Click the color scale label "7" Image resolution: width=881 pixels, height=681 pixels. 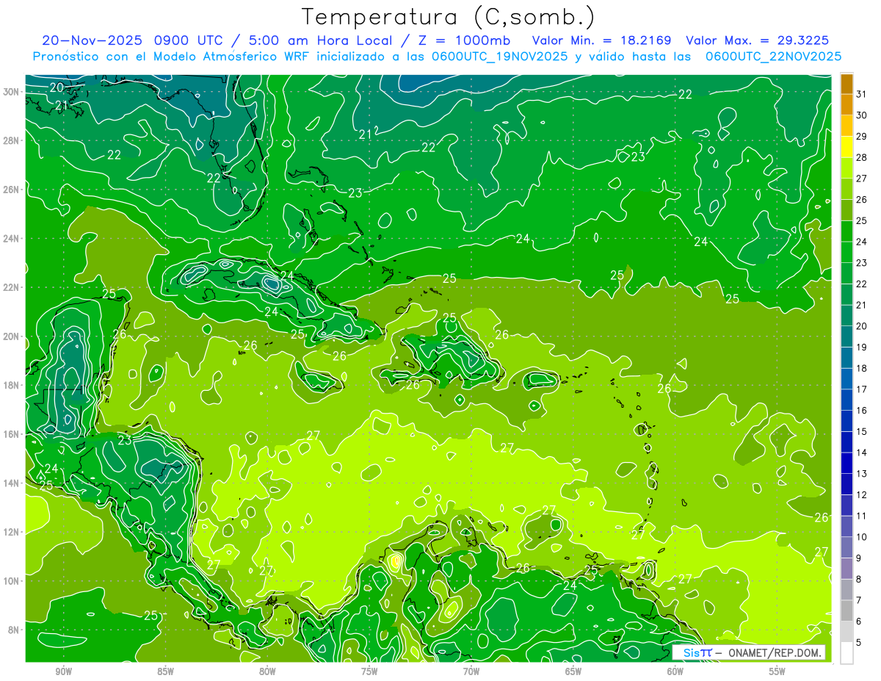pos(859,600)
